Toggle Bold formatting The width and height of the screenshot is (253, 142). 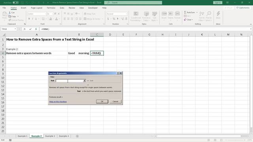[29, 19]
